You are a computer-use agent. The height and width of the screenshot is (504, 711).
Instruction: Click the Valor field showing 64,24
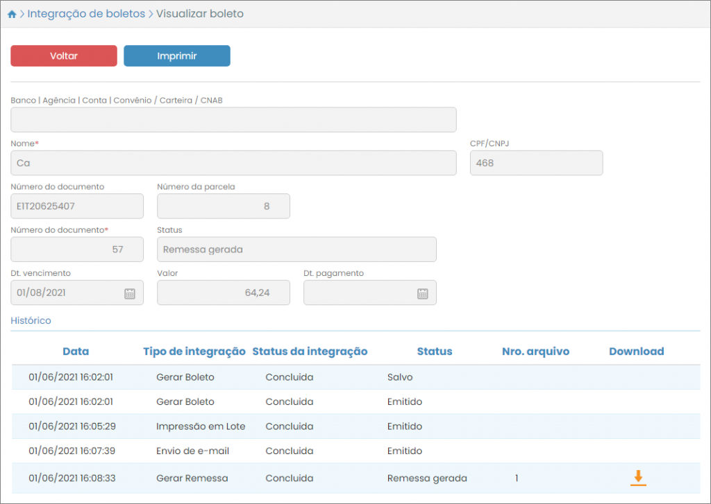[223, 293]
